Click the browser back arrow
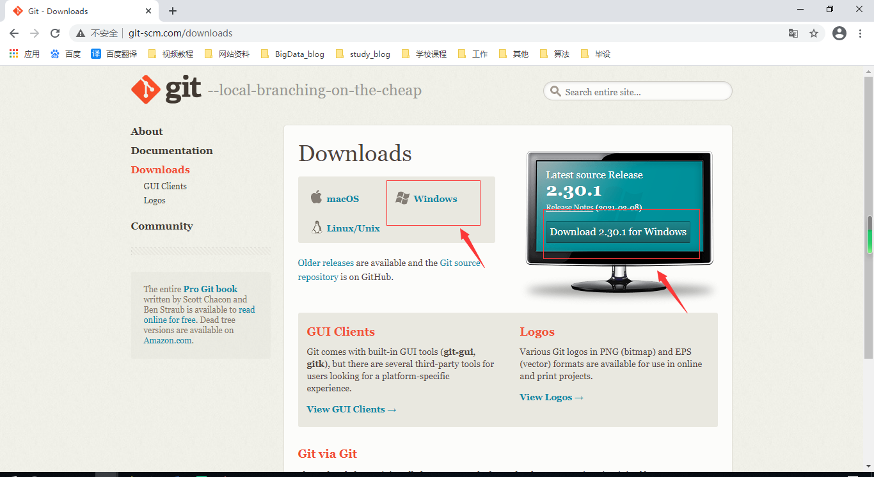 pyautogui.click(x=14, y=33)
